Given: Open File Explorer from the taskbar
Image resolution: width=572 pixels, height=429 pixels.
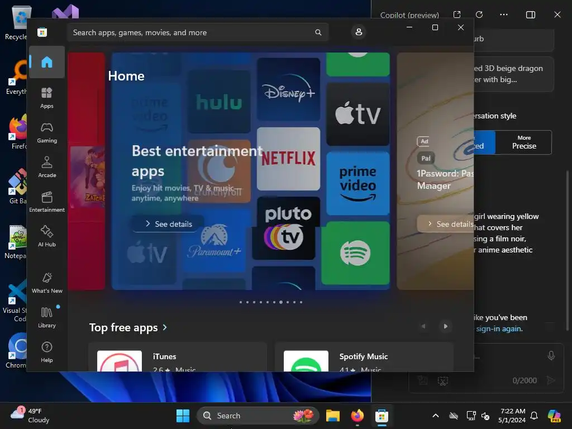Looking at the screenshot, I should 333,416.
